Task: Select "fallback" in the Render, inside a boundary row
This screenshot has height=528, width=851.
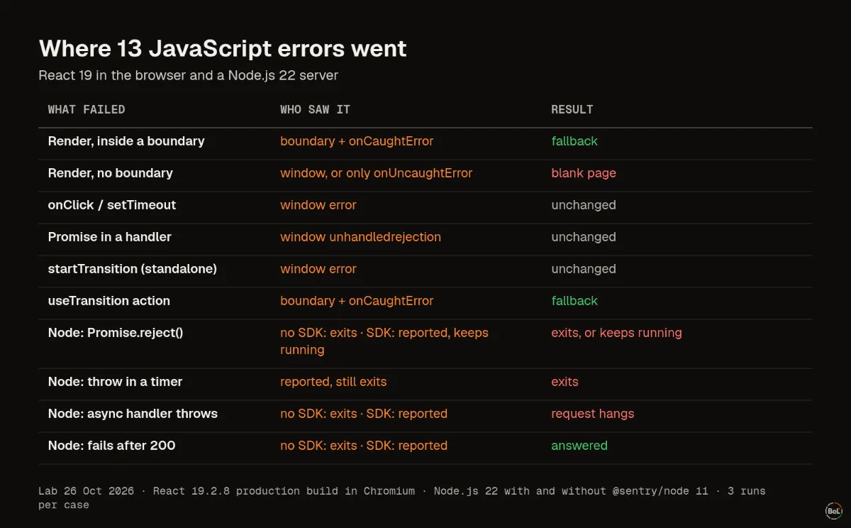Action: click(x=574, y=141)
